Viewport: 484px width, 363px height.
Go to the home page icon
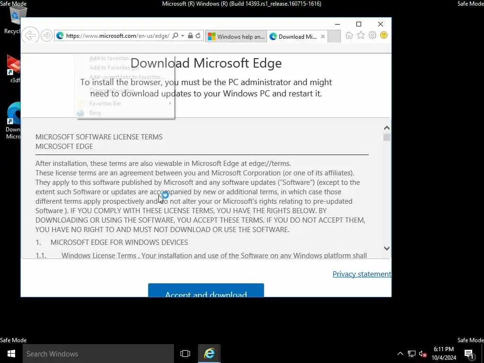(x=349, y=35)
